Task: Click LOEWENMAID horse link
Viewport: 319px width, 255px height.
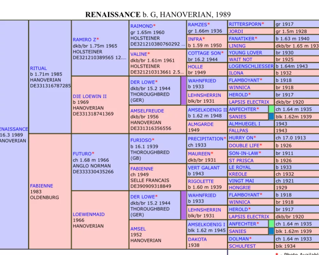Action: pyautogui.click(x=88, y=215)
